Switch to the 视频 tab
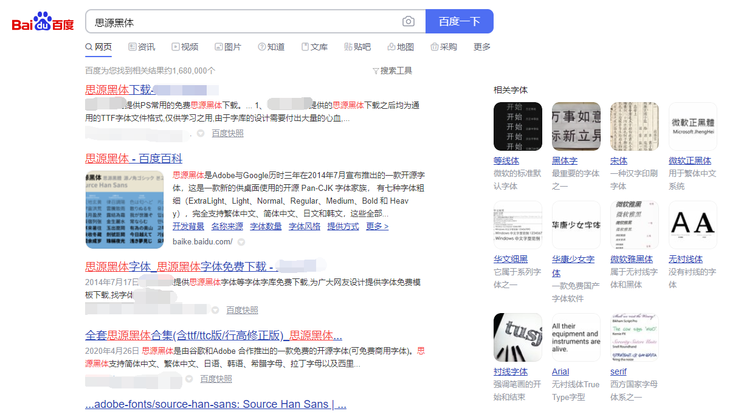The width and height of the screenshot is (738, 414). pos(185,47)
